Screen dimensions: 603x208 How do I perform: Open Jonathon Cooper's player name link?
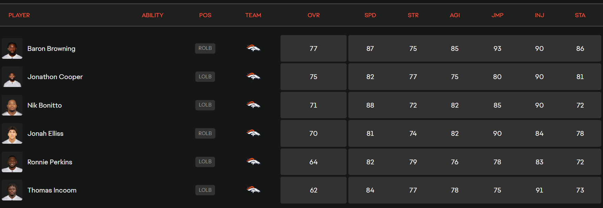[x=55, y=77]
